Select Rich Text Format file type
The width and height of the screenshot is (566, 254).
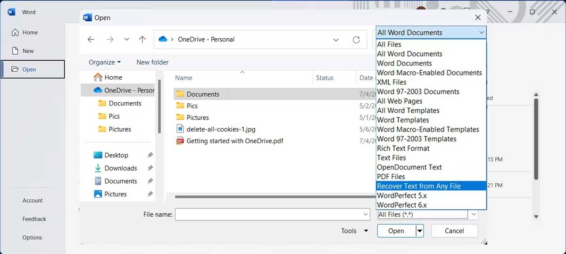[x=403, y=148]
